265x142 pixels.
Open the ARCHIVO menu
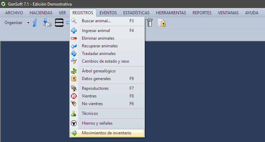(14, 13)
